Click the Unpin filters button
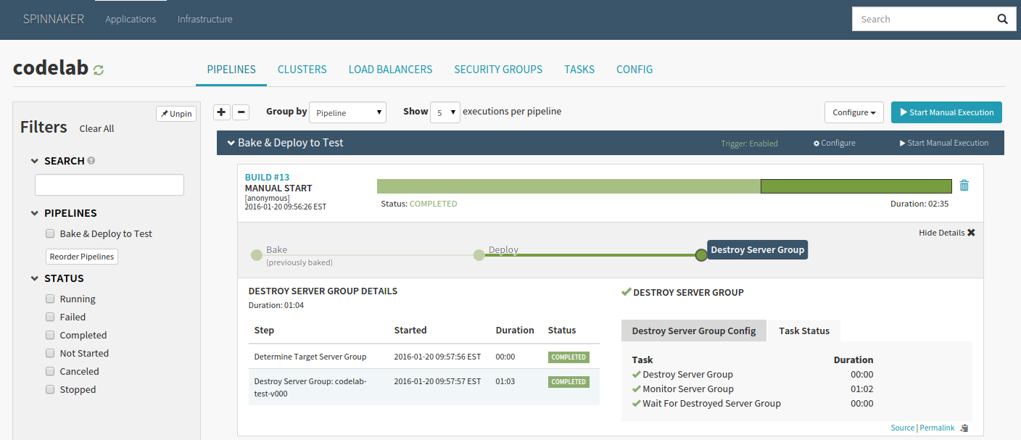1021x440 pixels. 176,114
